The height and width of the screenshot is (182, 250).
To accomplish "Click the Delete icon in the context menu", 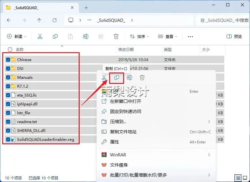I will [142, 78].
